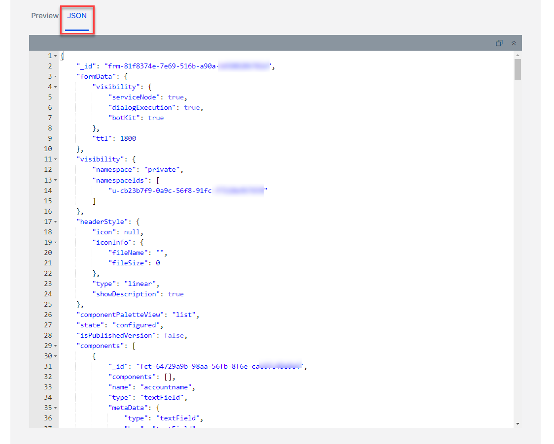Fold the top-level "visibility" block at line 11
Viewport: 554px width, 444px height.
[x=55, y=159]
